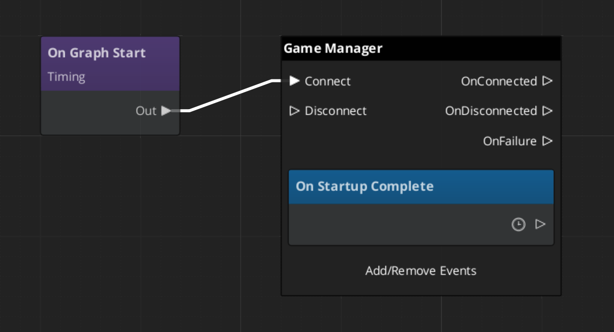
Task: Click the OnConnected output port arrow
Action: 547,81
